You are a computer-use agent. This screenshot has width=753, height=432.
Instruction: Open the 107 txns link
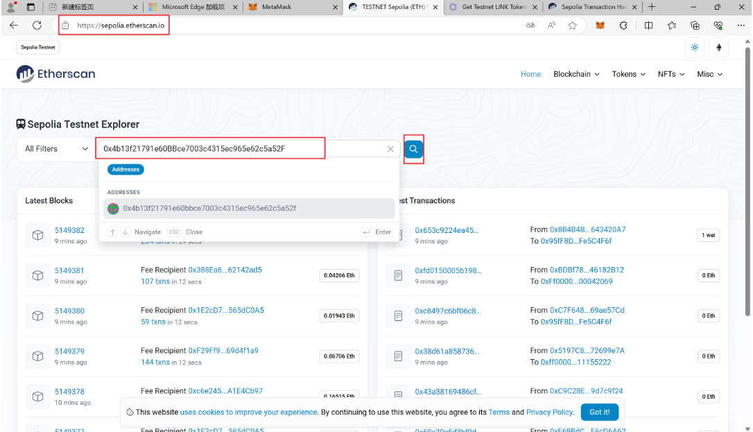coord(155,282)
